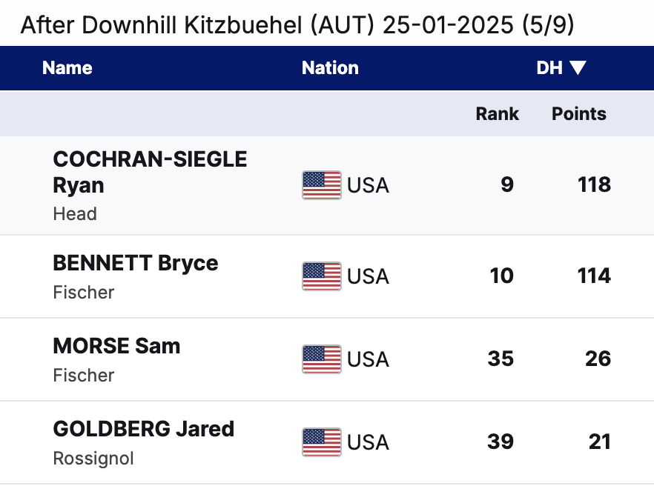Click Cochran-Siegle's 118 points value

click(x=594, y=184)
